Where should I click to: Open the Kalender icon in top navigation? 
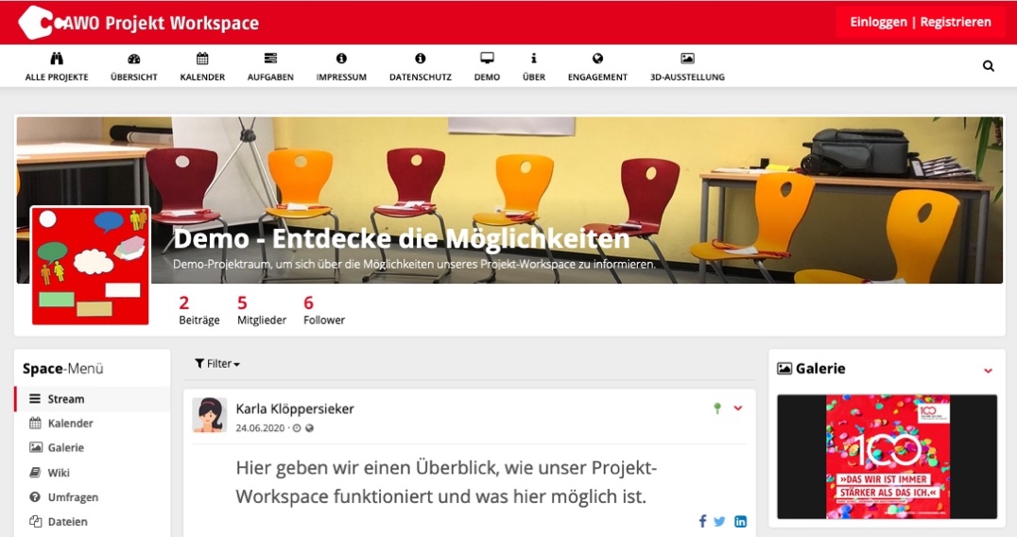pos(202,59)
